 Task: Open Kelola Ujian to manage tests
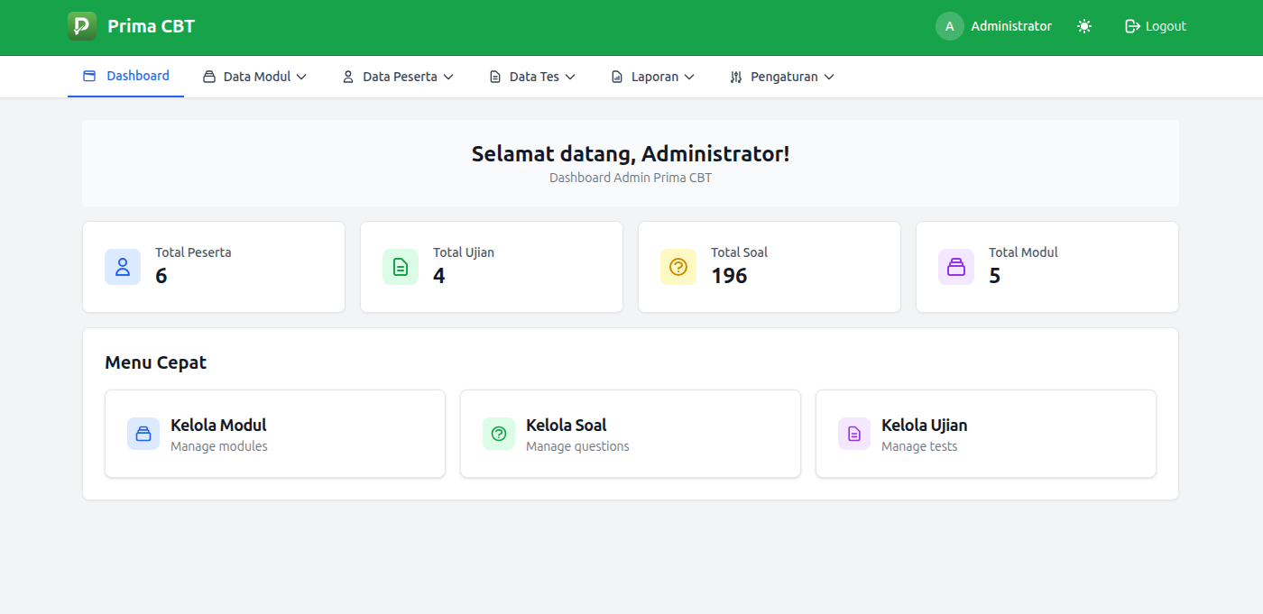[x=985, y=434]
